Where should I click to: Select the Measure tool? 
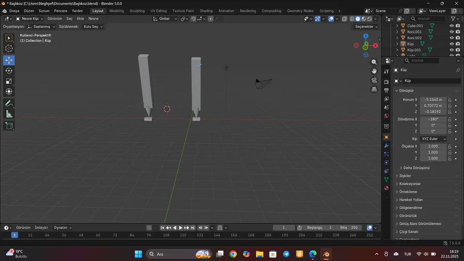point(9,114)
